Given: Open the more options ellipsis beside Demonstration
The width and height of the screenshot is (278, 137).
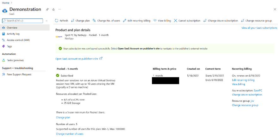Looking at the screenshot, I should point(60,9).
